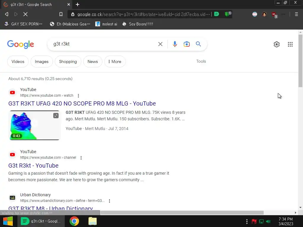Open File Explorer folder in taskbar
Image resolution: width=303 pixels, height=227 pixels.
[93, 221]
